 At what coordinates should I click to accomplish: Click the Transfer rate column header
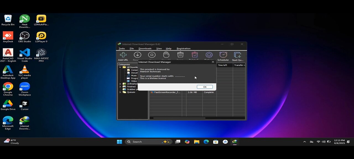(x=239, y=65)
